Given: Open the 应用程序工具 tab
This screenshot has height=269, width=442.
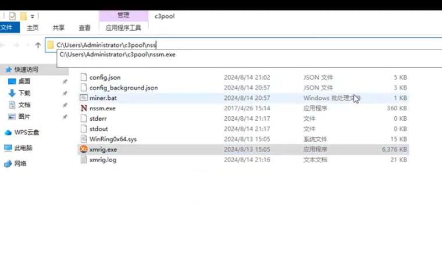Looking at the screenshot, I should [x=123, y=28].
